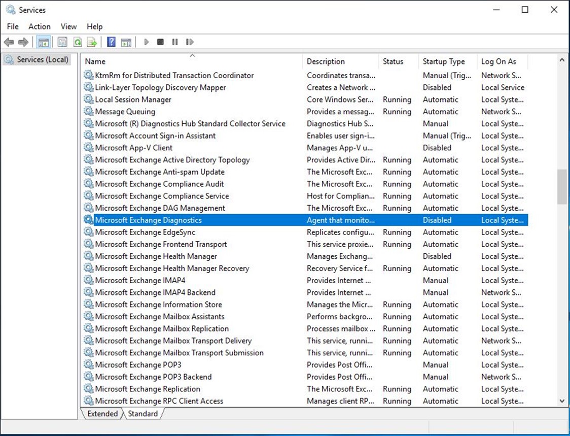Image resolution: width=570 pixels, height=436 pixels.
Task: Click the Pause Service icon
Action: point(175,42)
